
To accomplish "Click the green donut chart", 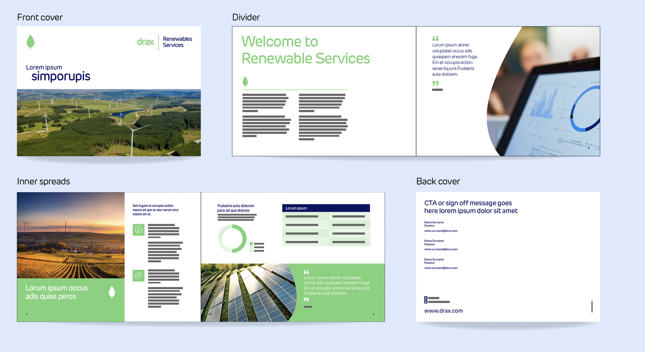I will (x=232, y=239).
